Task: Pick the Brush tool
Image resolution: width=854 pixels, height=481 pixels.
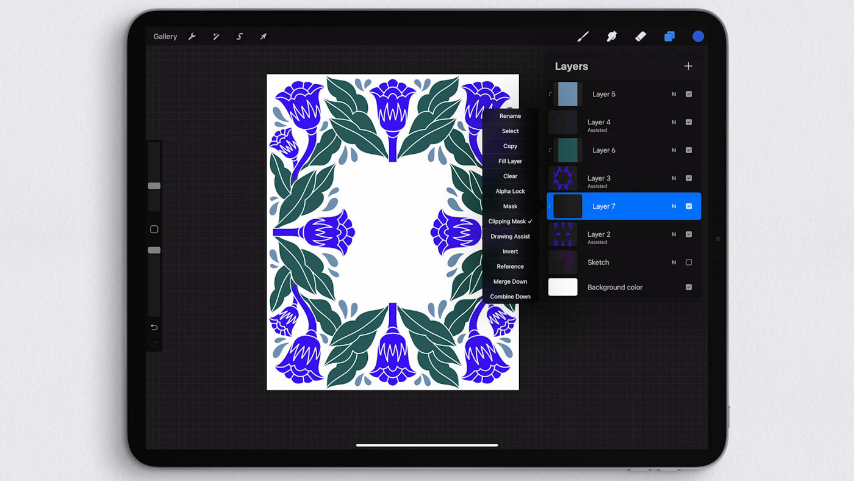Action: coord(583,37)
